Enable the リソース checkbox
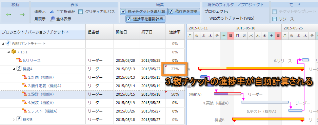Screen dimensions: 318x125 click(x=275, y=19)
